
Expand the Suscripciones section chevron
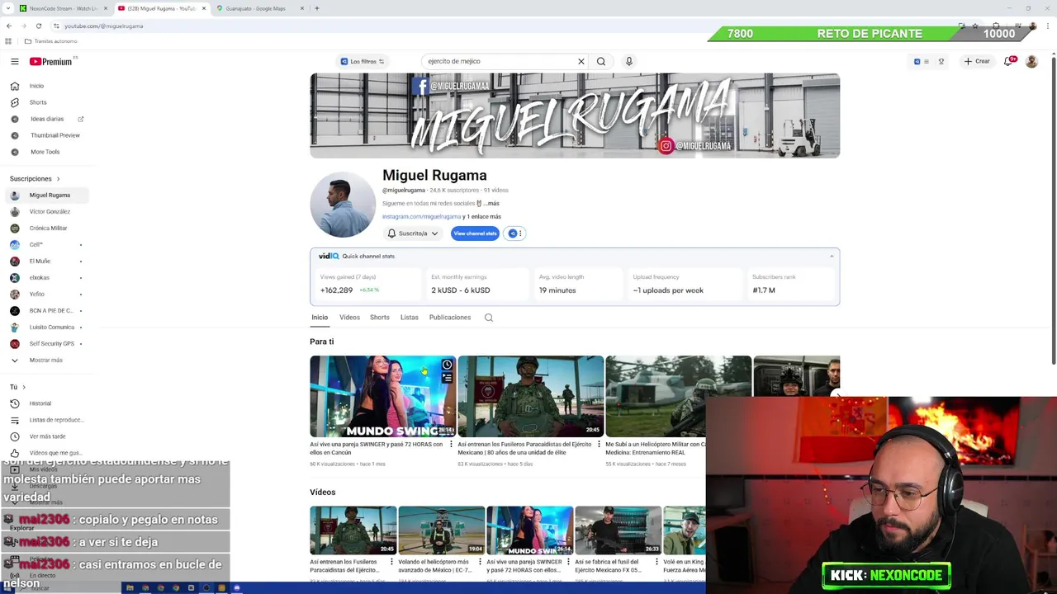tap(58, 179)
